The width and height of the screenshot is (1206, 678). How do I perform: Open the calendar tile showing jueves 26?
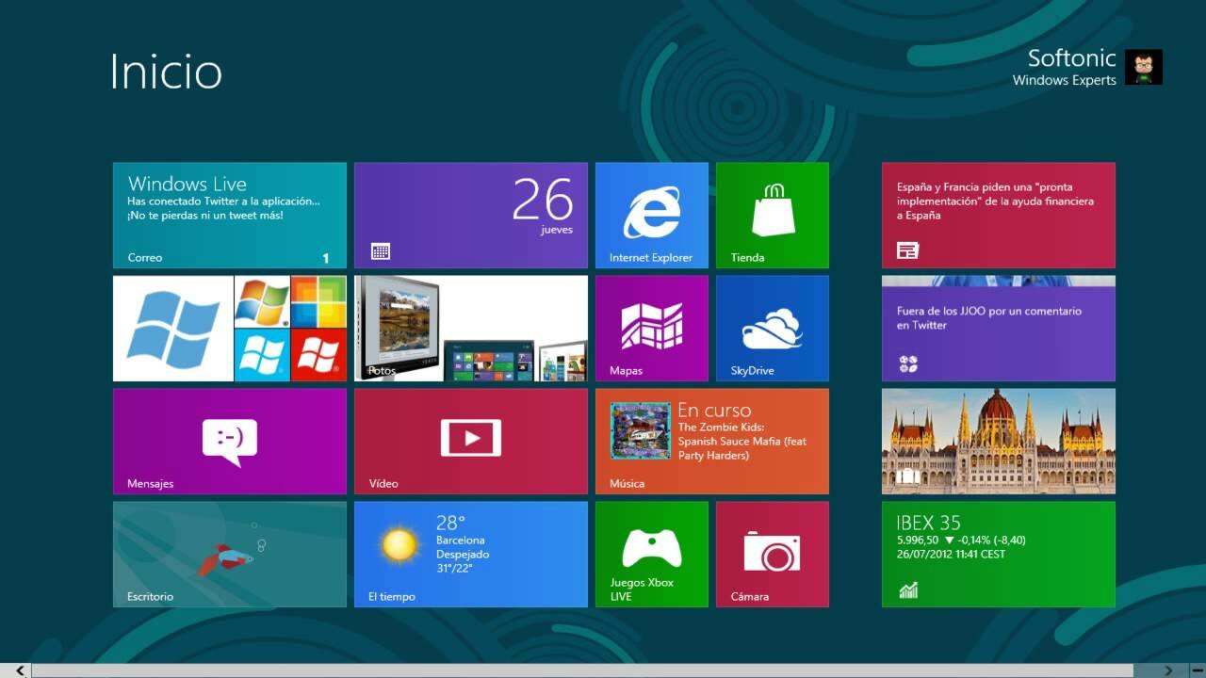(470, 215)
